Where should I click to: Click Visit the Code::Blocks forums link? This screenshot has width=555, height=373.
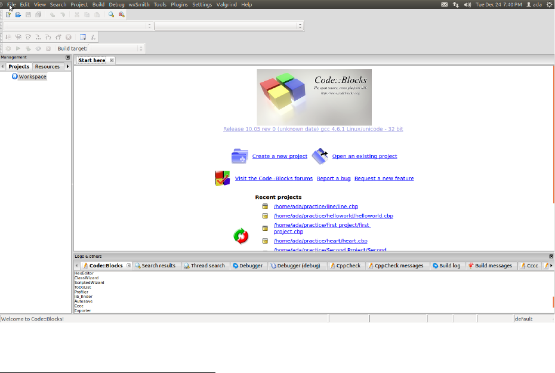(x=273, y=178)
